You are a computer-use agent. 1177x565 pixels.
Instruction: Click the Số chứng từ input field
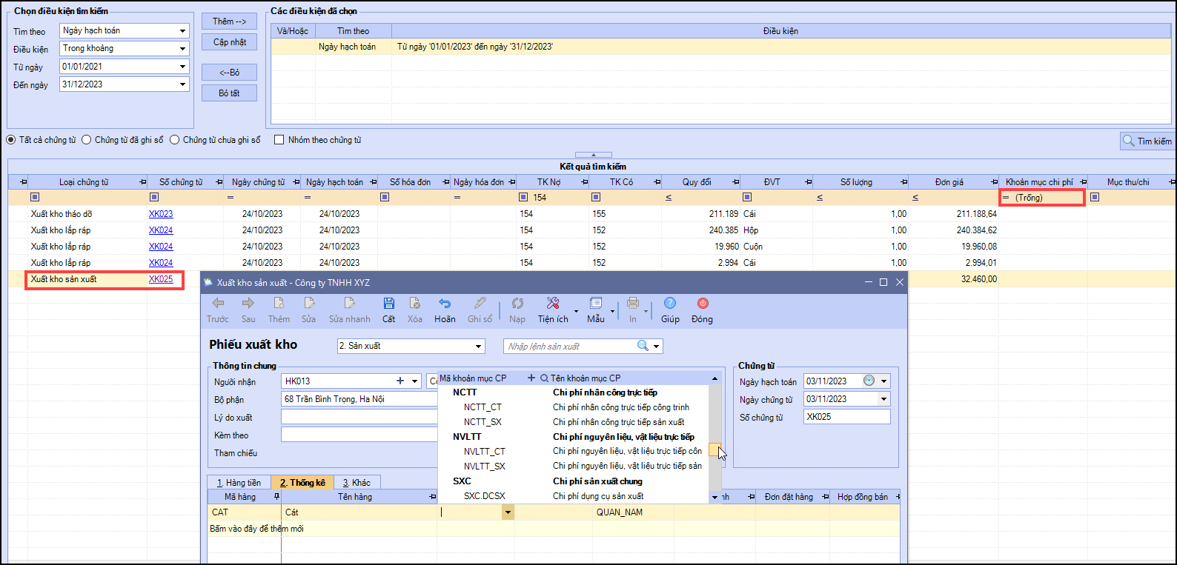846,417
